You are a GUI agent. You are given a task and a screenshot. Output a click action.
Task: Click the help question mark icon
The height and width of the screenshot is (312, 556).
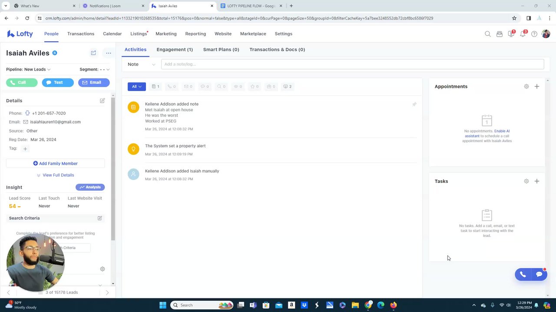(534, 34)
